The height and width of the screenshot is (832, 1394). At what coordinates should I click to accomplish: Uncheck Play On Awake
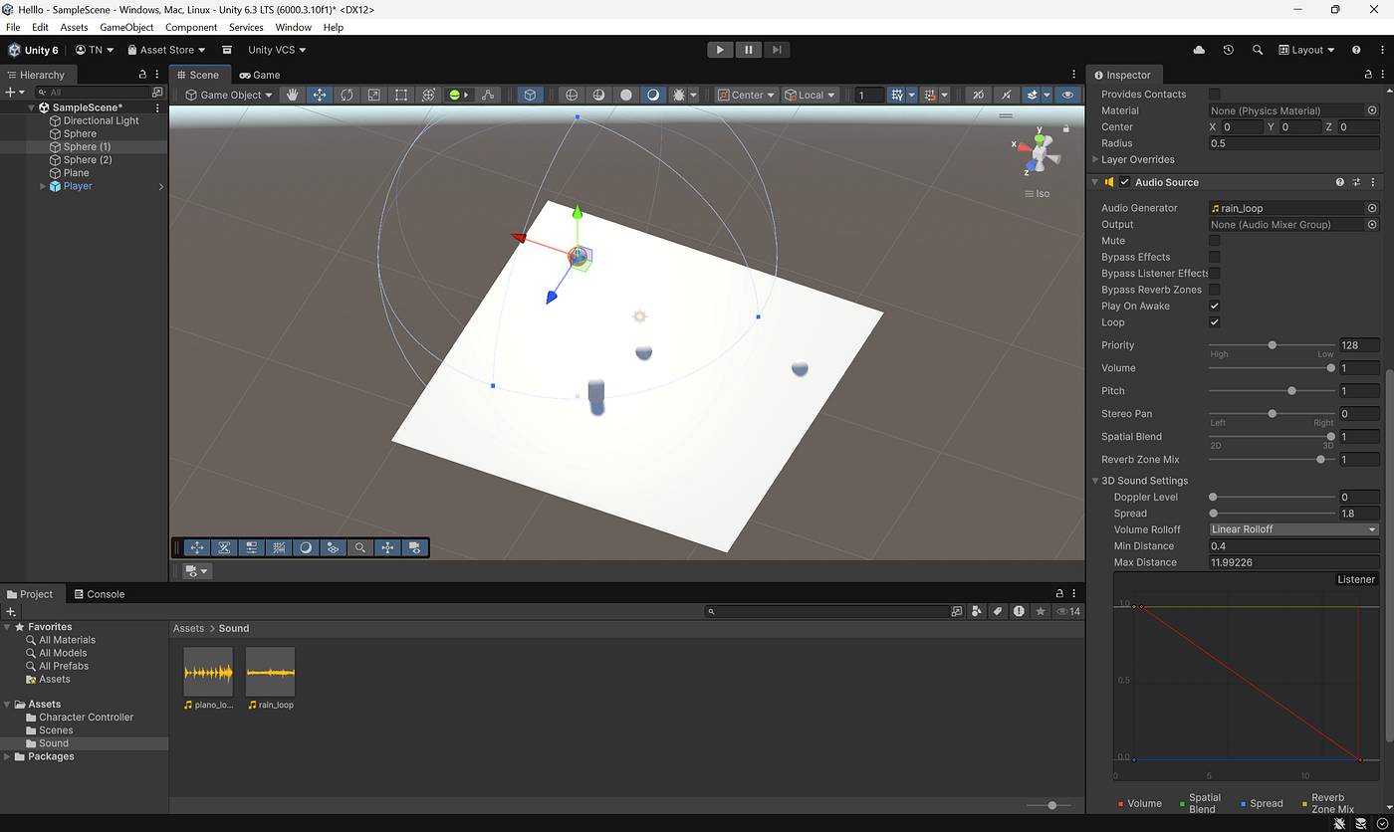pyautogui.click(x=1215, y=306)
